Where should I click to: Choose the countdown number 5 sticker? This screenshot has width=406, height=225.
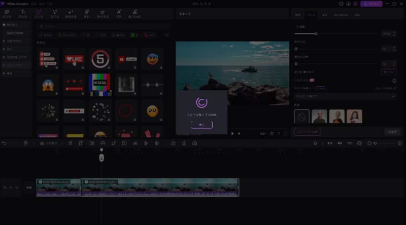(100, 59)
